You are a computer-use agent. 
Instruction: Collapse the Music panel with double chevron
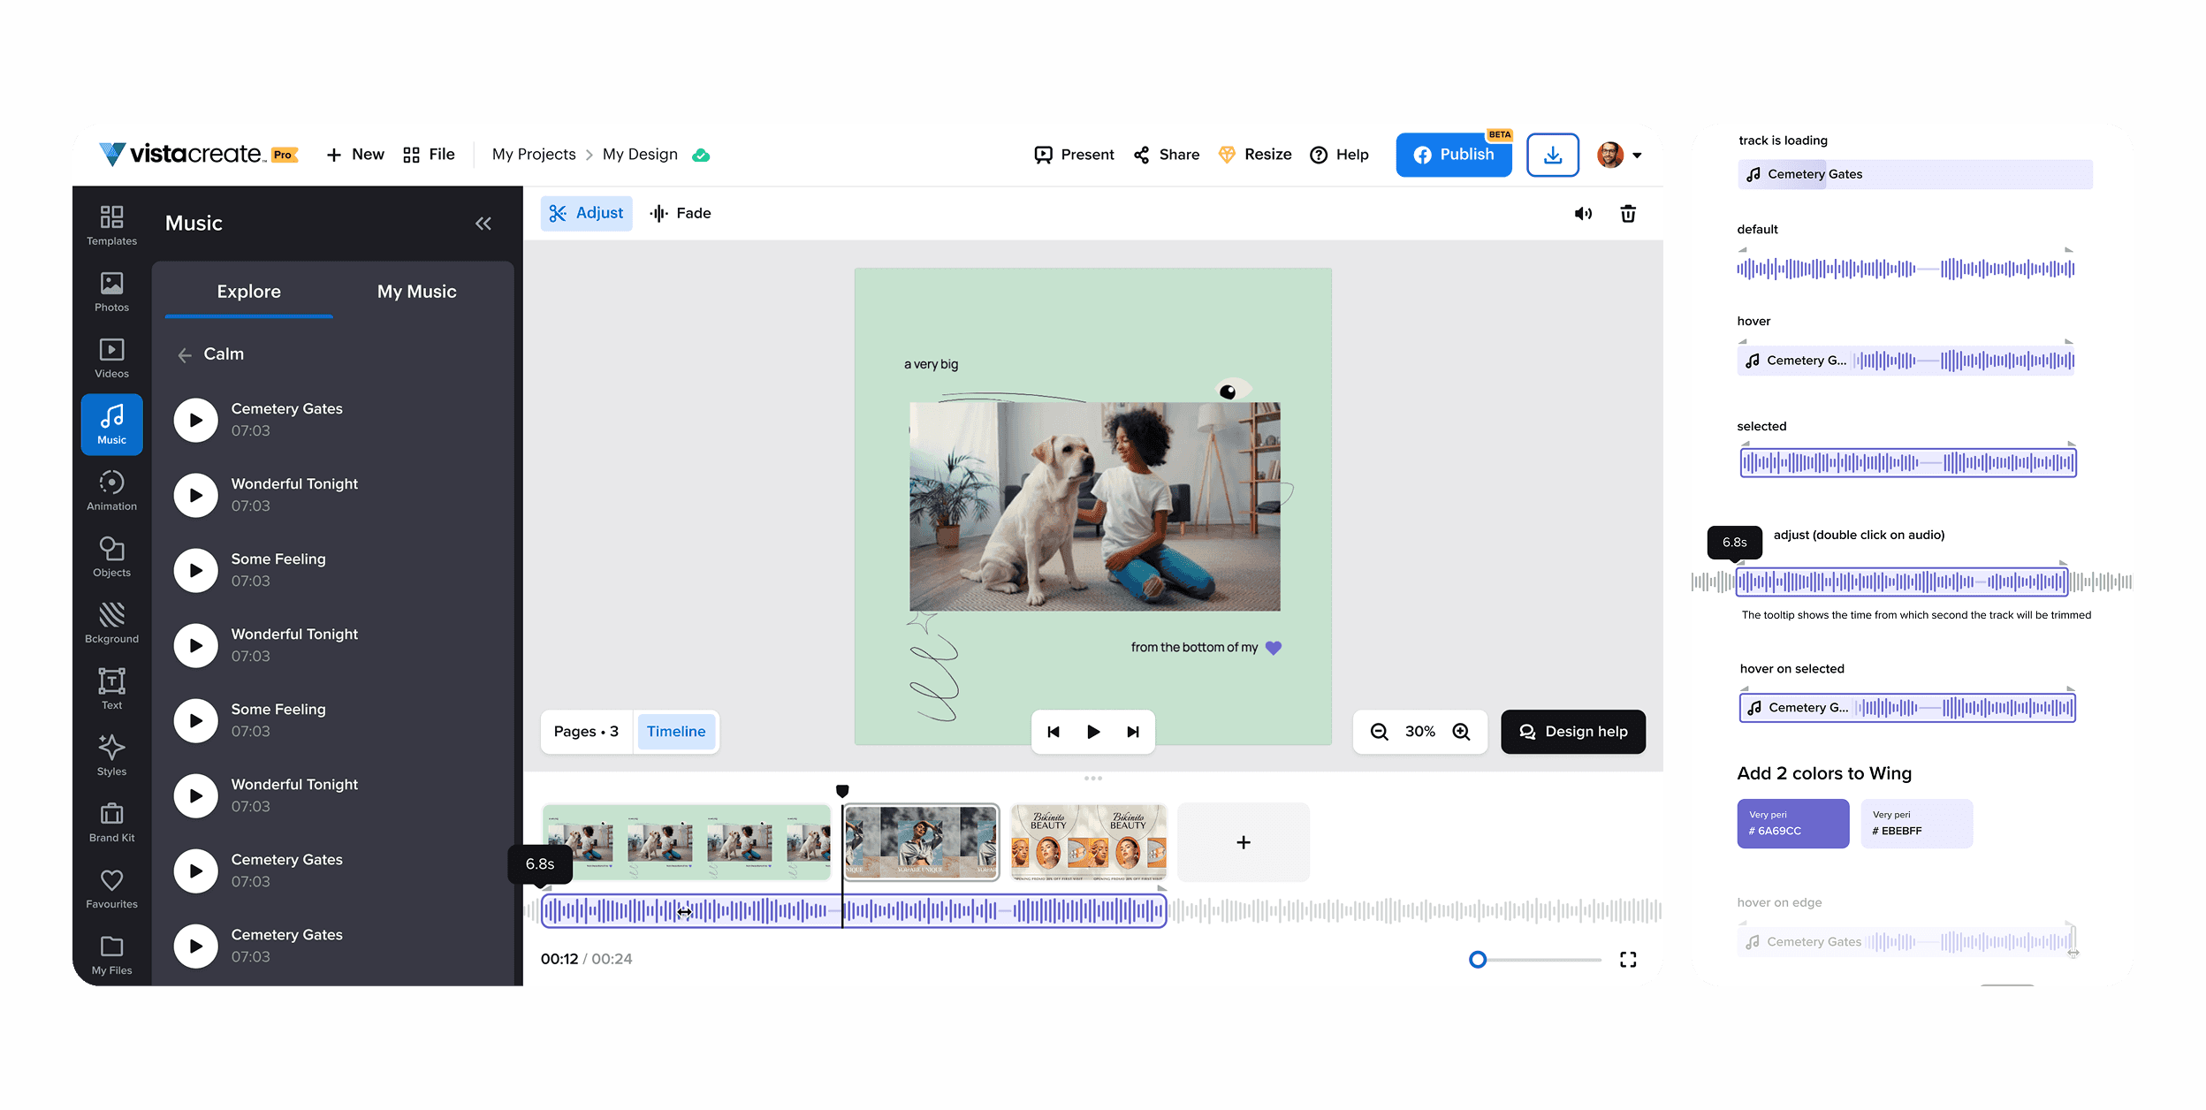(x=483, y=224)
